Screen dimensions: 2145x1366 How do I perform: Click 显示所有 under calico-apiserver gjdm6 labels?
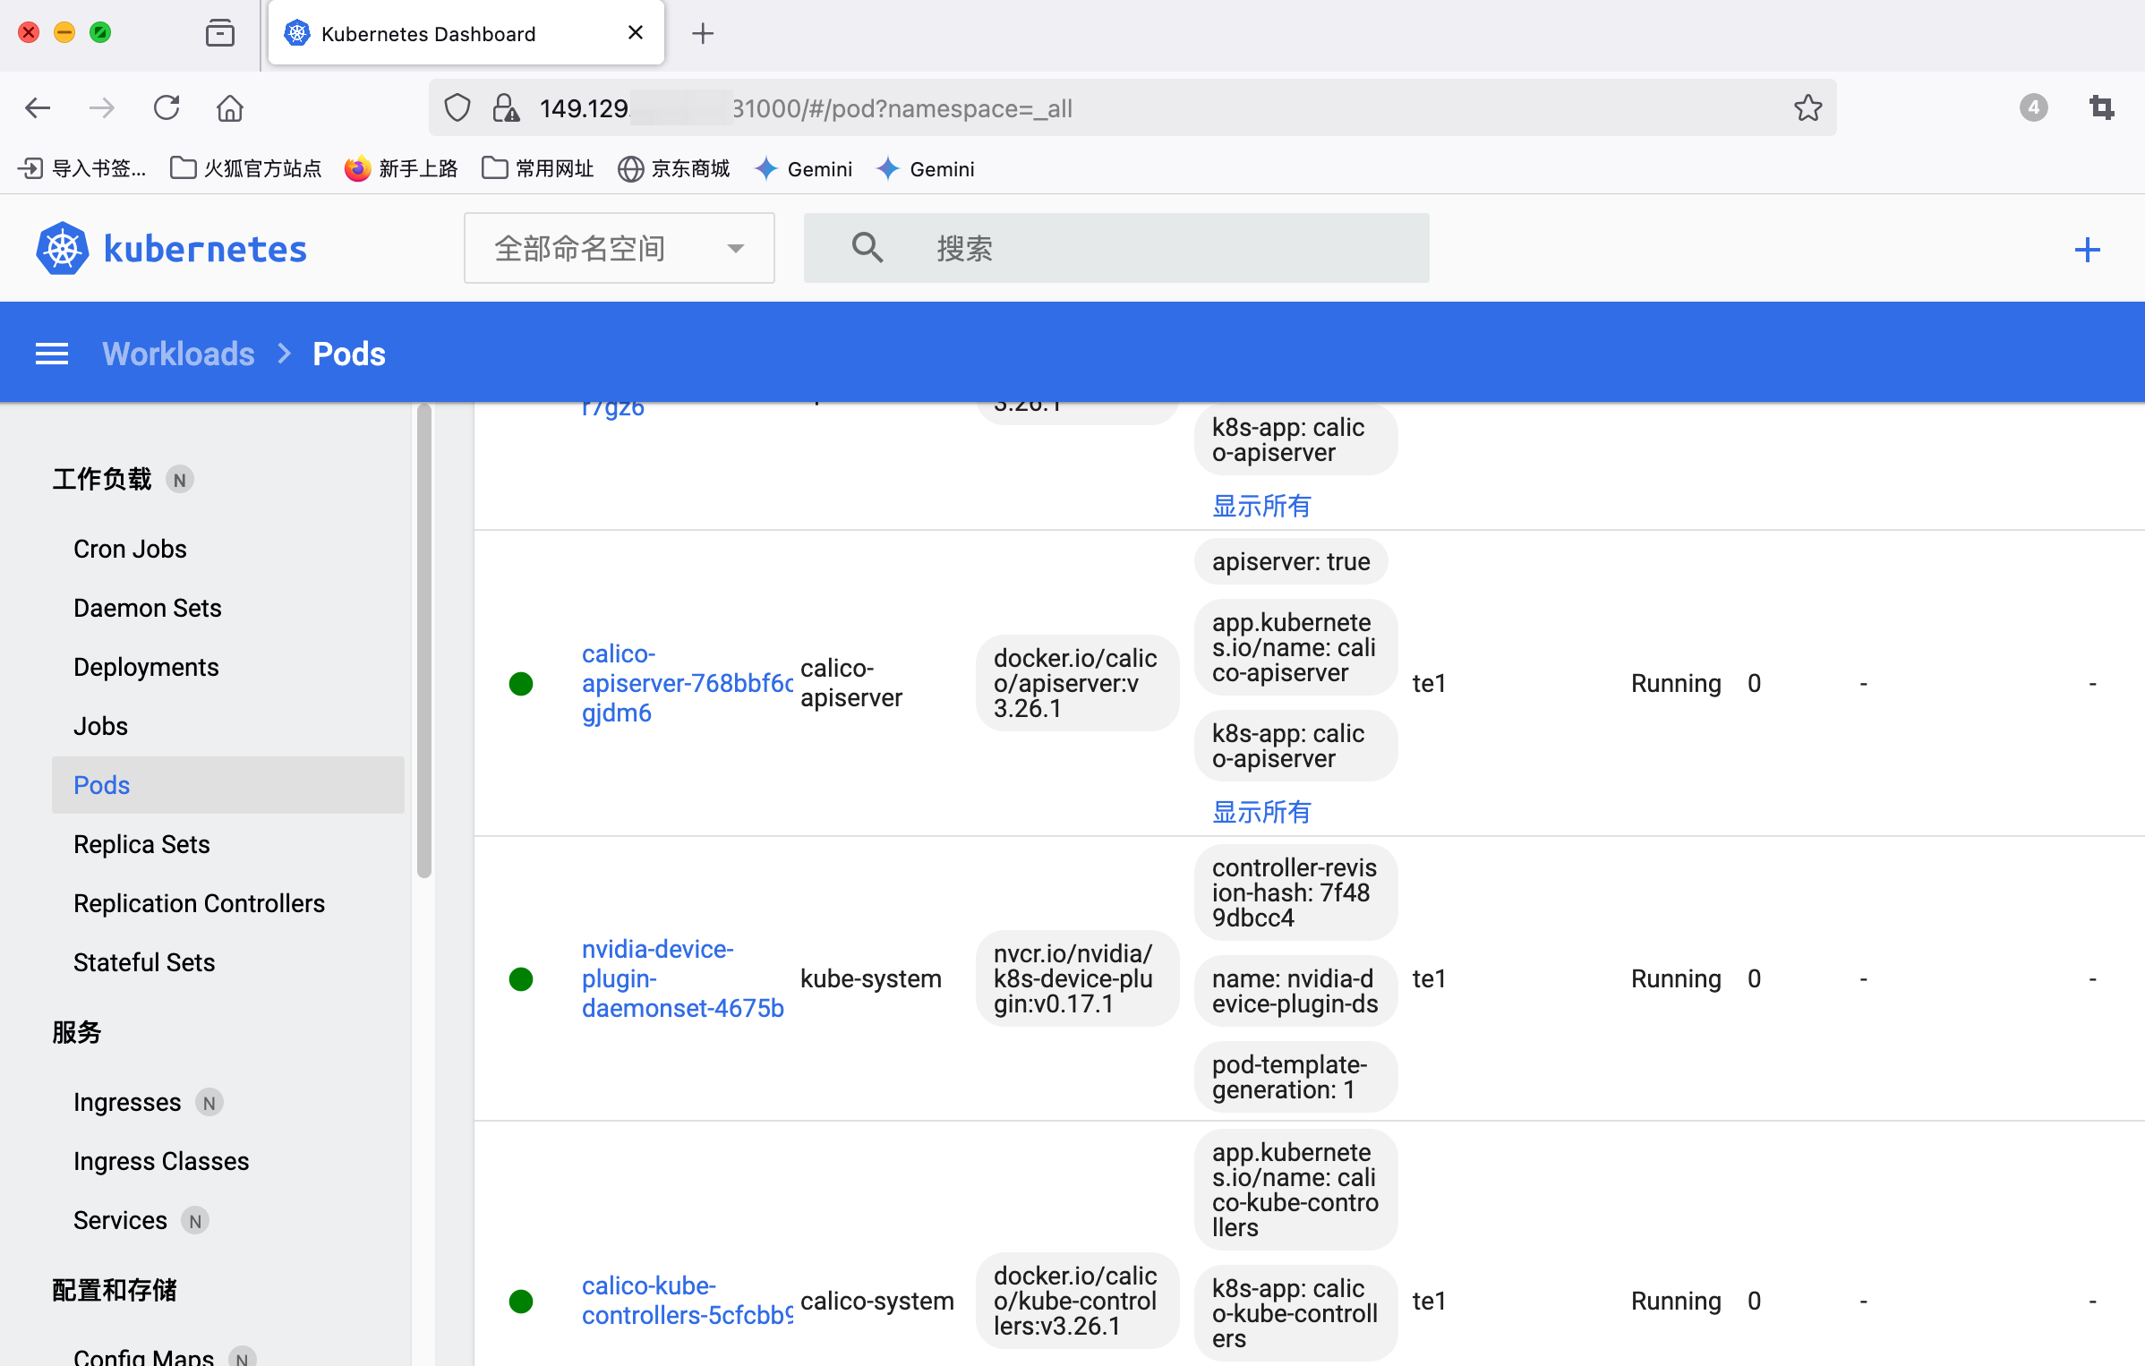coord(1261,812)
